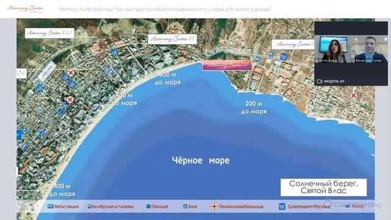Click the "Солнечный берег, Святой Влас" caption box

(x=324, y=188)
